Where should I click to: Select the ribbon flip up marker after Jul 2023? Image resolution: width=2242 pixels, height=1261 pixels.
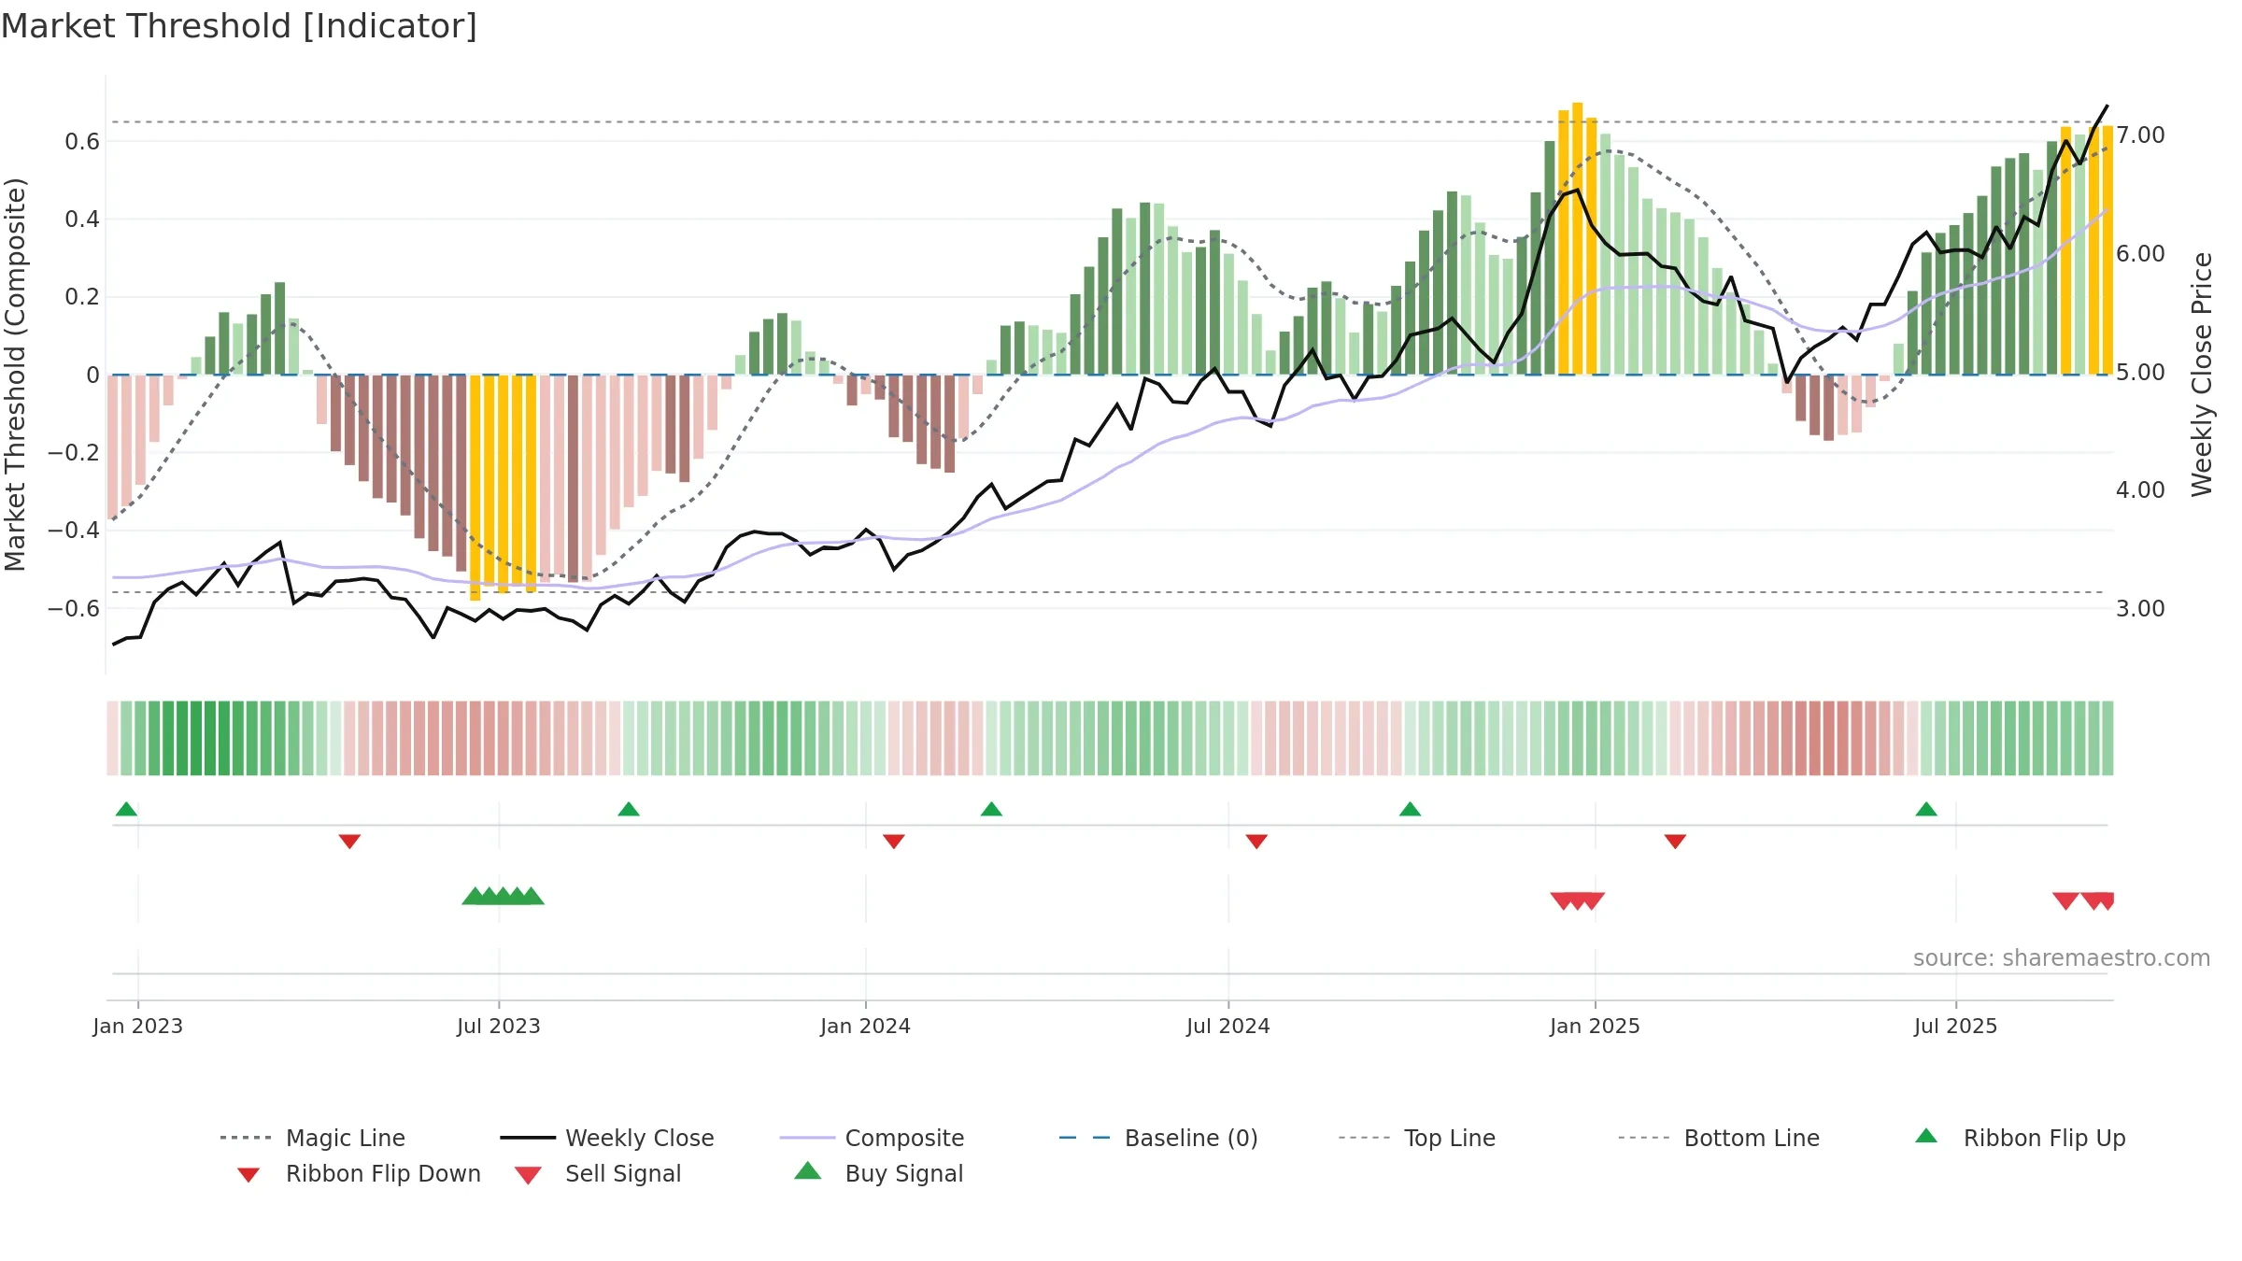629,809
